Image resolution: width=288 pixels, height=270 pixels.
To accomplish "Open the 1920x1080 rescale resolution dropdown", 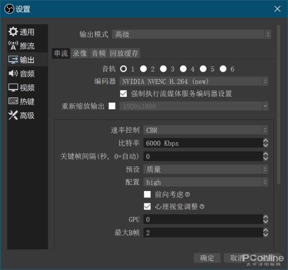I will (194, 106).
